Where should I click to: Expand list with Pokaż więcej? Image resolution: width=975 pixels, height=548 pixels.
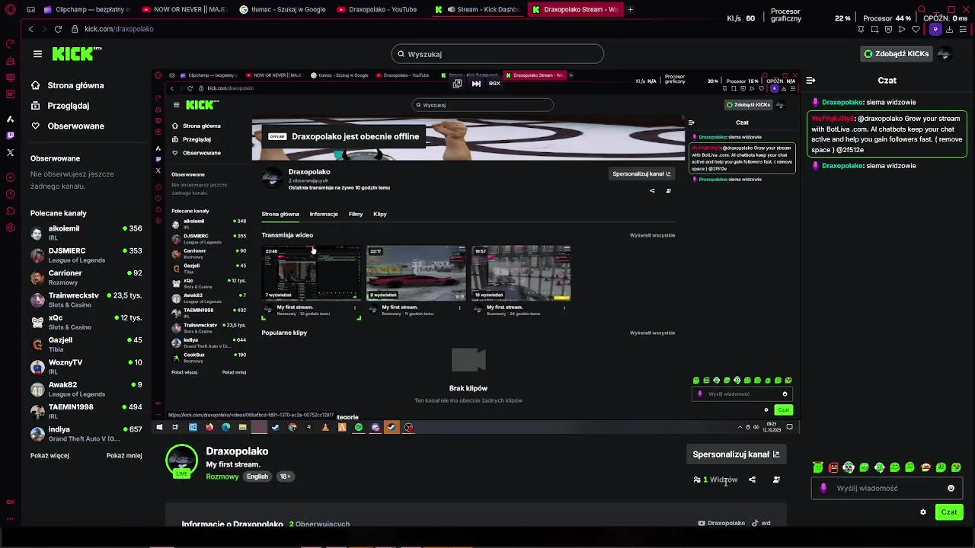click(50, 456)
